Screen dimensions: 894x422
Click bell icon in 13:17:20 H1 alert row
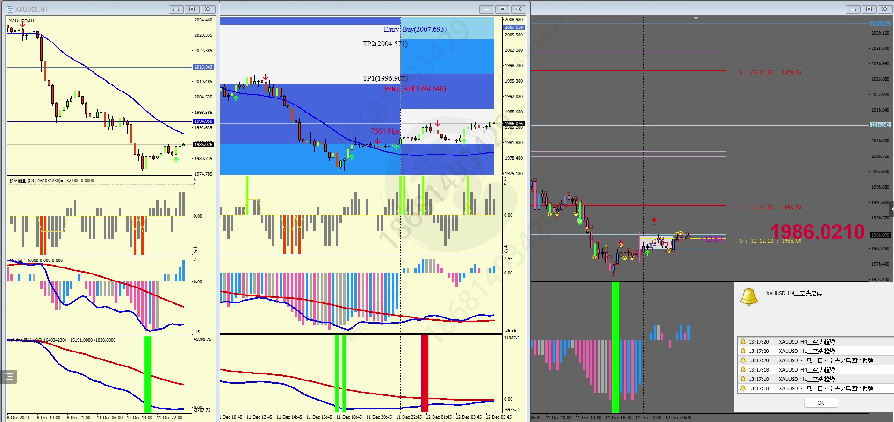[x=743, y=351]
